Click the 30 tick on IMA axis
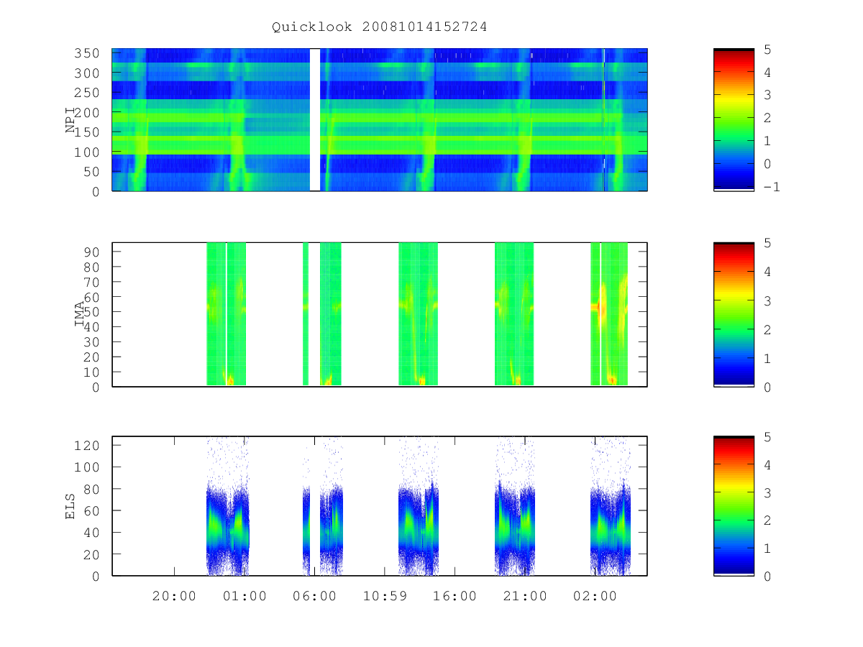This screenshot has width=863, height=647. pyautogui.click(x=92, y=341)
